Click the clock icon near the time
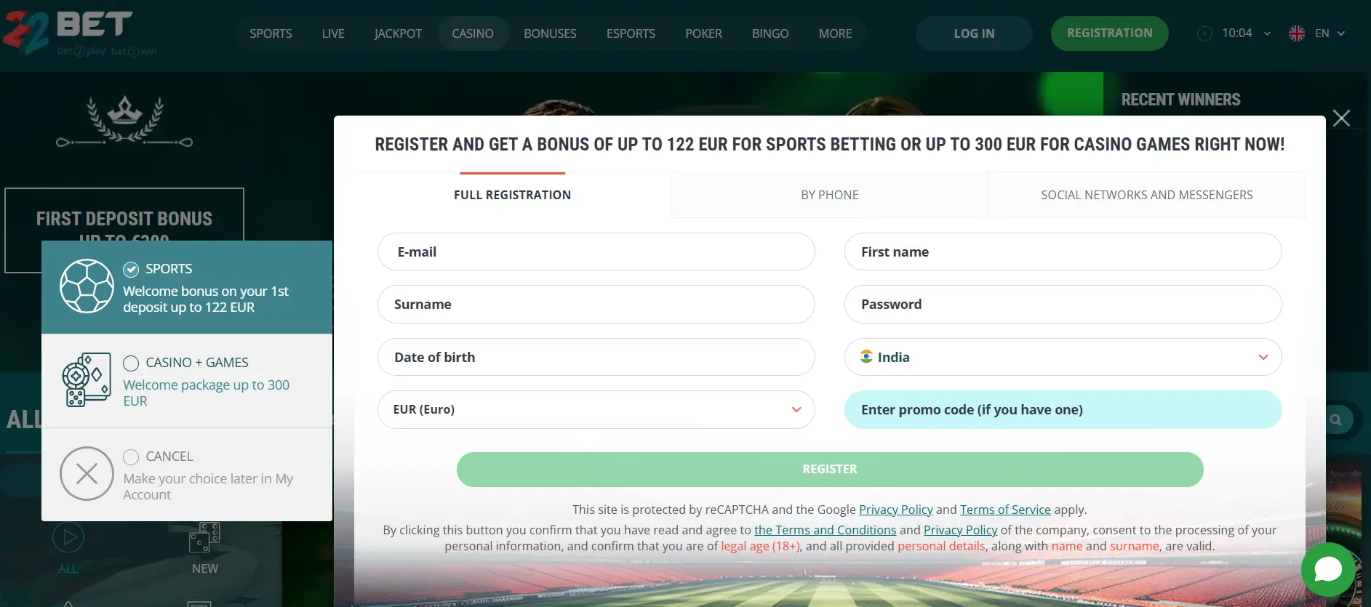The width and height of the screenshot is (1371, 607). (1204, 33)
